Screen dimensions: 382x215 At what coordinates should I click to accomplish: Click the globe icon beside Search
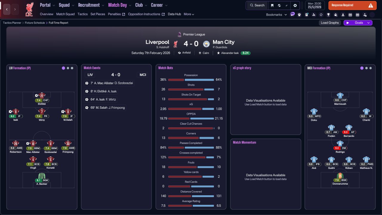tap(279, 5)
